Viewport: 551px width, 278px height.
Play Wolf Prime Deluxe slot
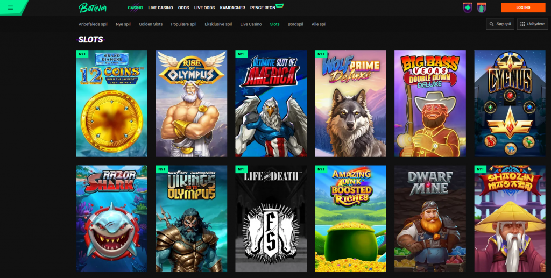[350, 103]
